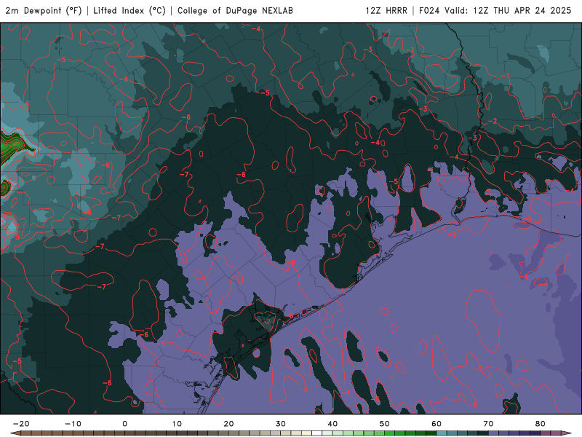Screen dimensions: 582x437
Task: Click the "12Z HRRR" model run label
Action: point(386,11)
